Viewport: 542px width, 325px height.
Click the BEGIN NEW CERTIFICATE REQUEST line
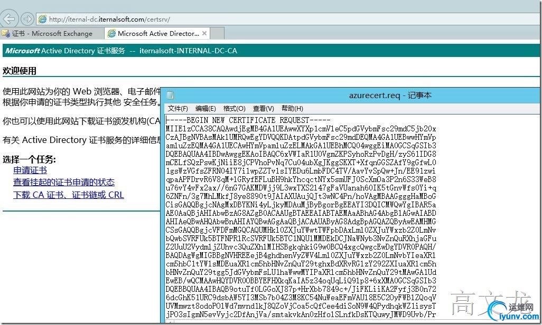pos(248,120)
